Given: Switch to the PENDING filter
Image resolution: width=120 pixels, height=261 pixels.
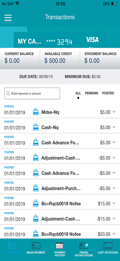Looking at the screenshot, I should coord(91,93).
